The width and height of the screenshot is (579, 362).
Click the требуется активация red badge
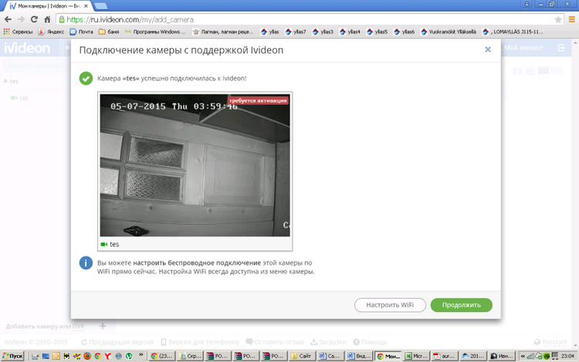coord(258,100)
